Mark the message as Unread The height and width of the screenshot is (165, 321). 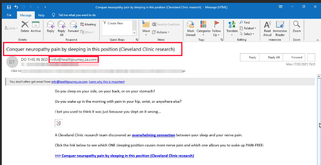(x=190, y=27)
